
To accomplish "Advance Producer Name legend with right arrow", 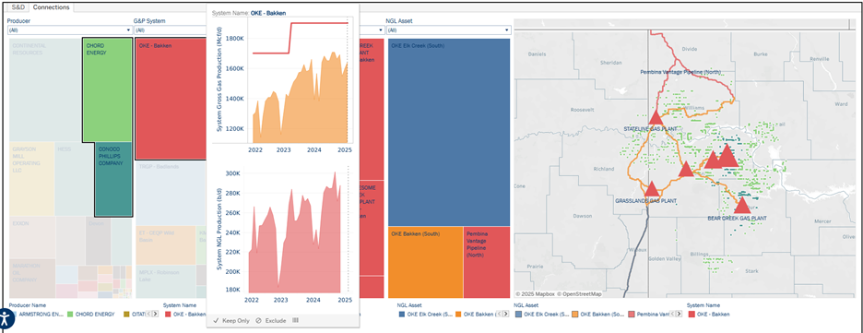I will [x=156, y=314].
